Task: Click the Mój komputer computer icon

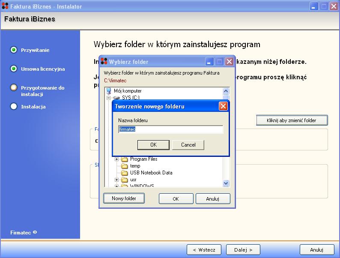Action: pos(109,91)
